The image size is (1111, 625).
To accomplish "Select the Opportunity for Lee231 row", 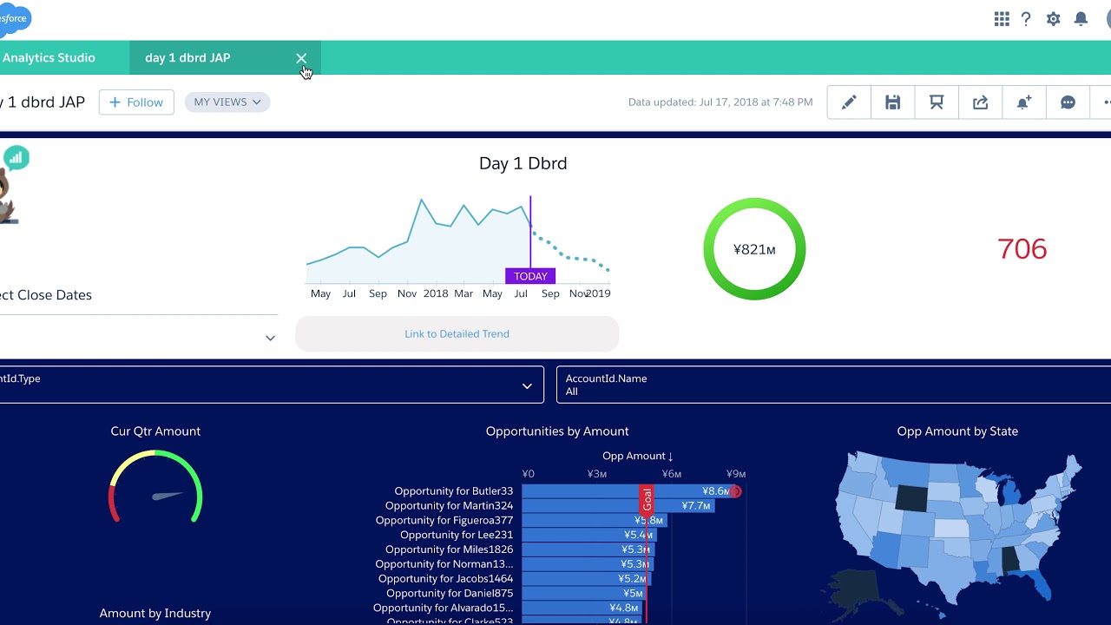I will pyautogui.click(x=457, y=536).
